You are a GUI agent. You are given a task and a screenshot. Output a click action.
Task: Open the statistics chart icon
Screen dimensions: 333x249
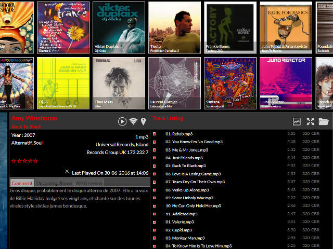pyautogui.click(x=297, y=121)
